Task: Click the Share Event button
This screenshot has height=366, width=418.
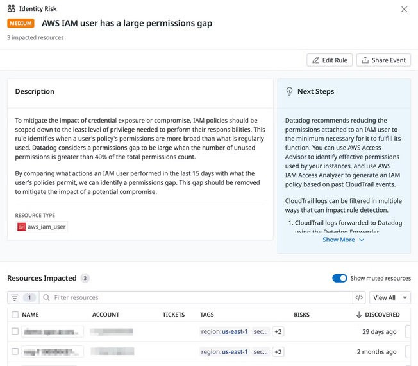Action: point(383,60)
